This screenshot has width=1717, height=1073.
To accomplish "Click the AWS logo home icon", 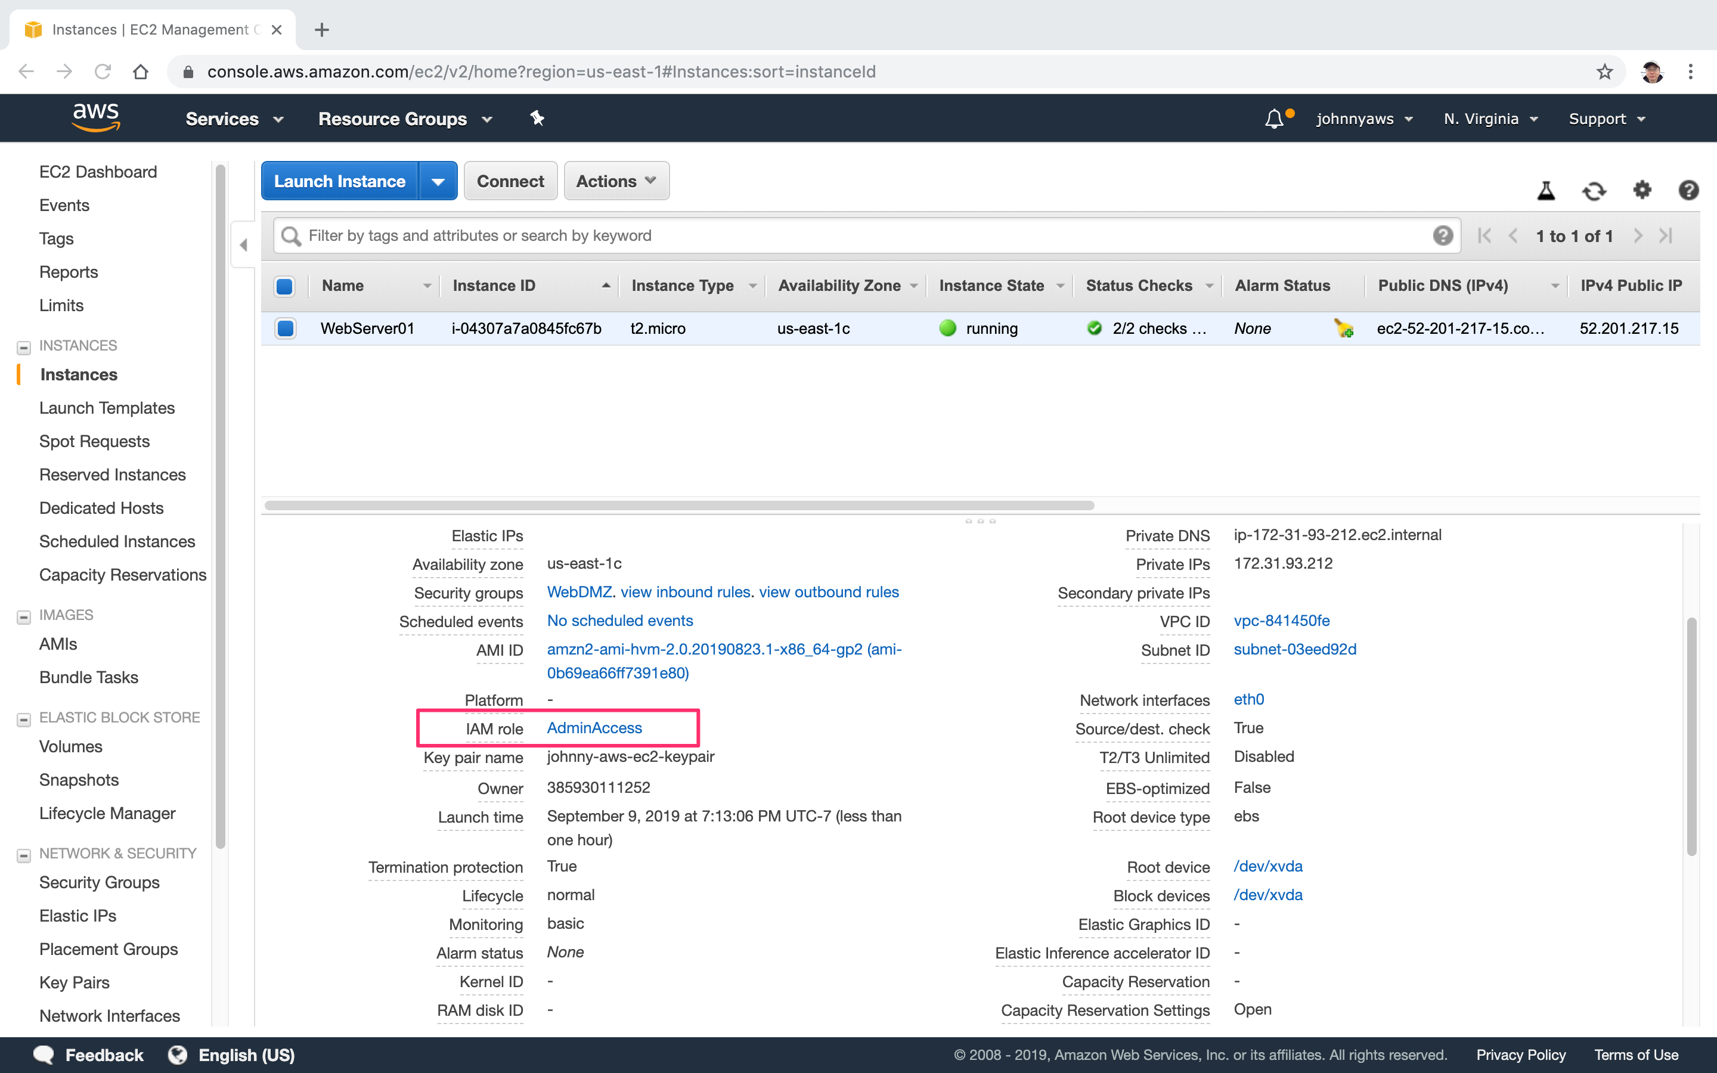I will coord(96,118).
